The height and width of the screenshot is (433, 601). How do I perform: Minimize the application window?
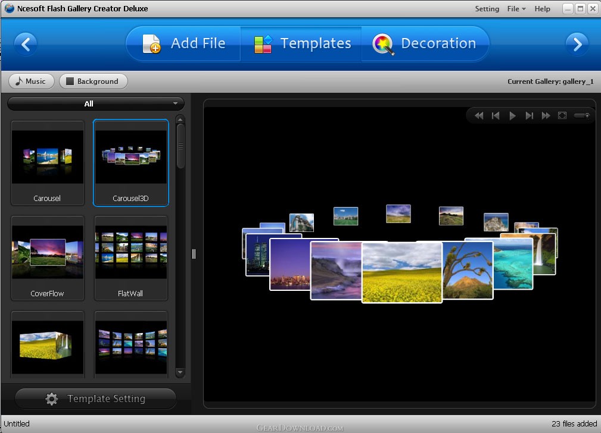[x=568, y=8]
